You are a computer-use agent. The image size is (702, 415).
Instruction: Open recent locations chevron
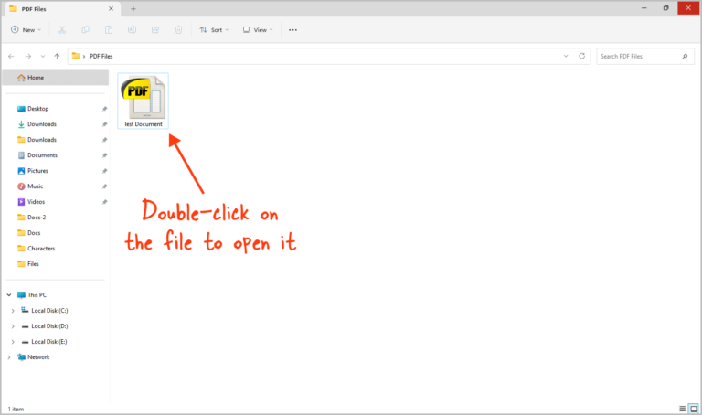click(x=43, y=57)
